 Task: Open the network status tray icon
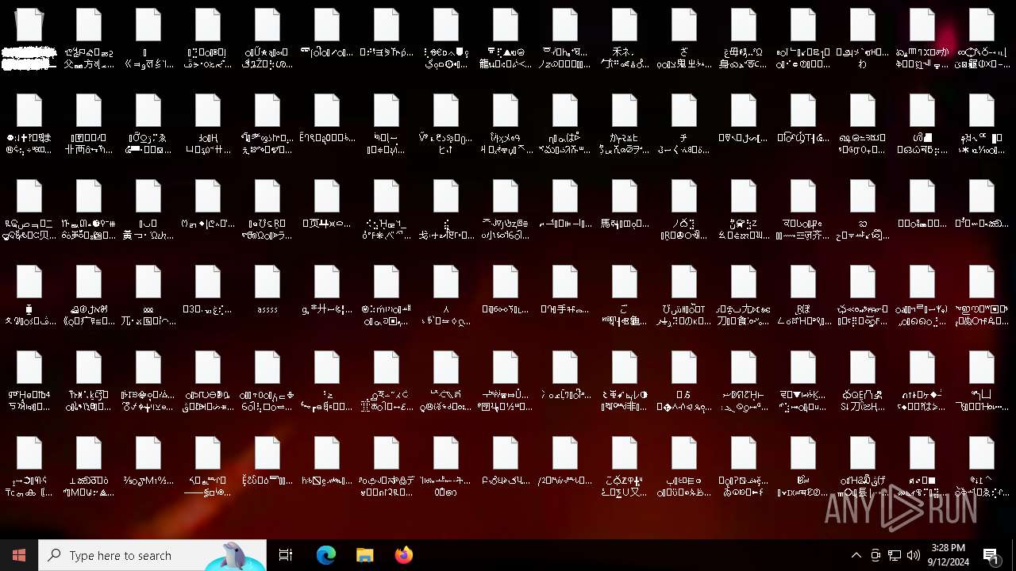point(895,555)
